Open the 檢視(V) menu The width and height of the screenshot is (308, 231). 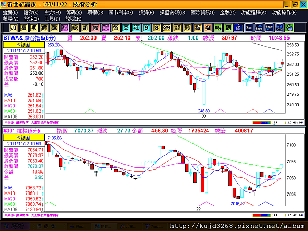pyautogui.click(x=11, y=19)
